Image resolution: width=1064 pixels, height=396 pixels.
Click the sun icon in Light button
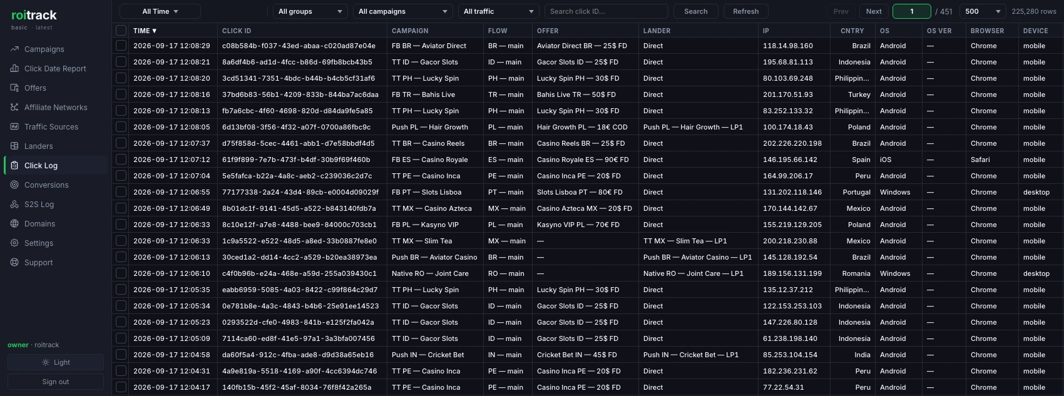tap(46, 362)
